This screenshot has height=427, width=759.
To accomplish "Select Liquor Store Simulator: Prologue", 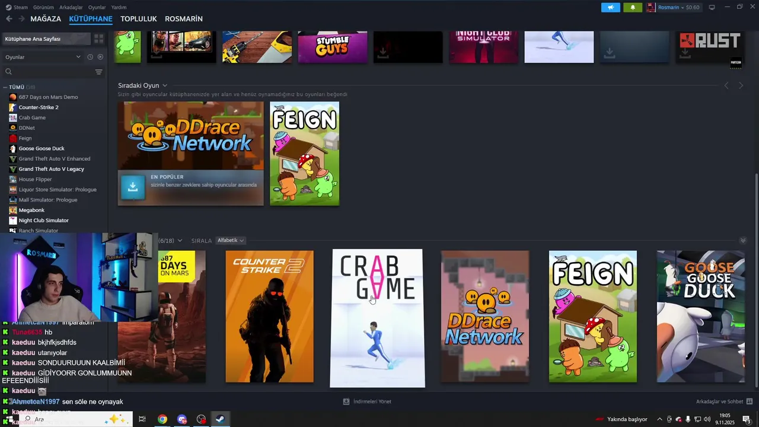I will [x=58, y=189].
